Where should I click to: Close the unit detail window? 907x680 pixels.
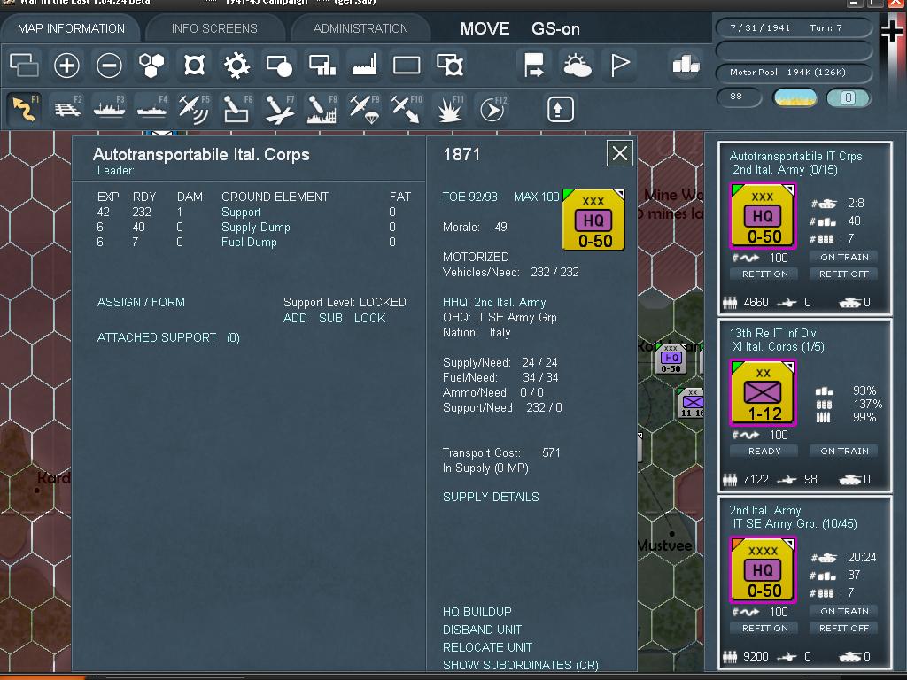click(619, 154)
